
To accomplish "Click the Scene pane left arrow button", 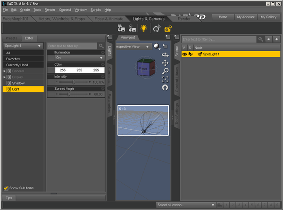I will [268, 39].
